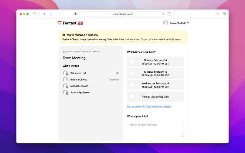Click the Me label beside Samantha Hall

coord(117,73)
